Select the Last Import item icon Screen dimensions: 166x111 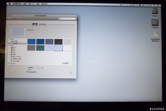tap(11, 59)
